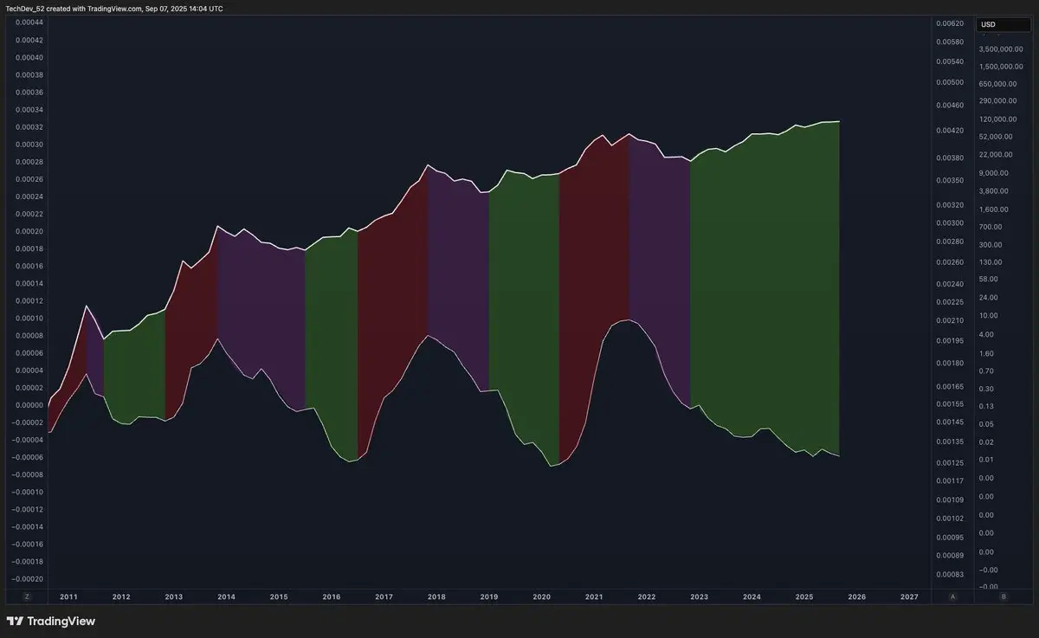This screenshot has width=1039, height=638.
Task: Click the 2022 label on time axis
Action: (x=646, y=596)
